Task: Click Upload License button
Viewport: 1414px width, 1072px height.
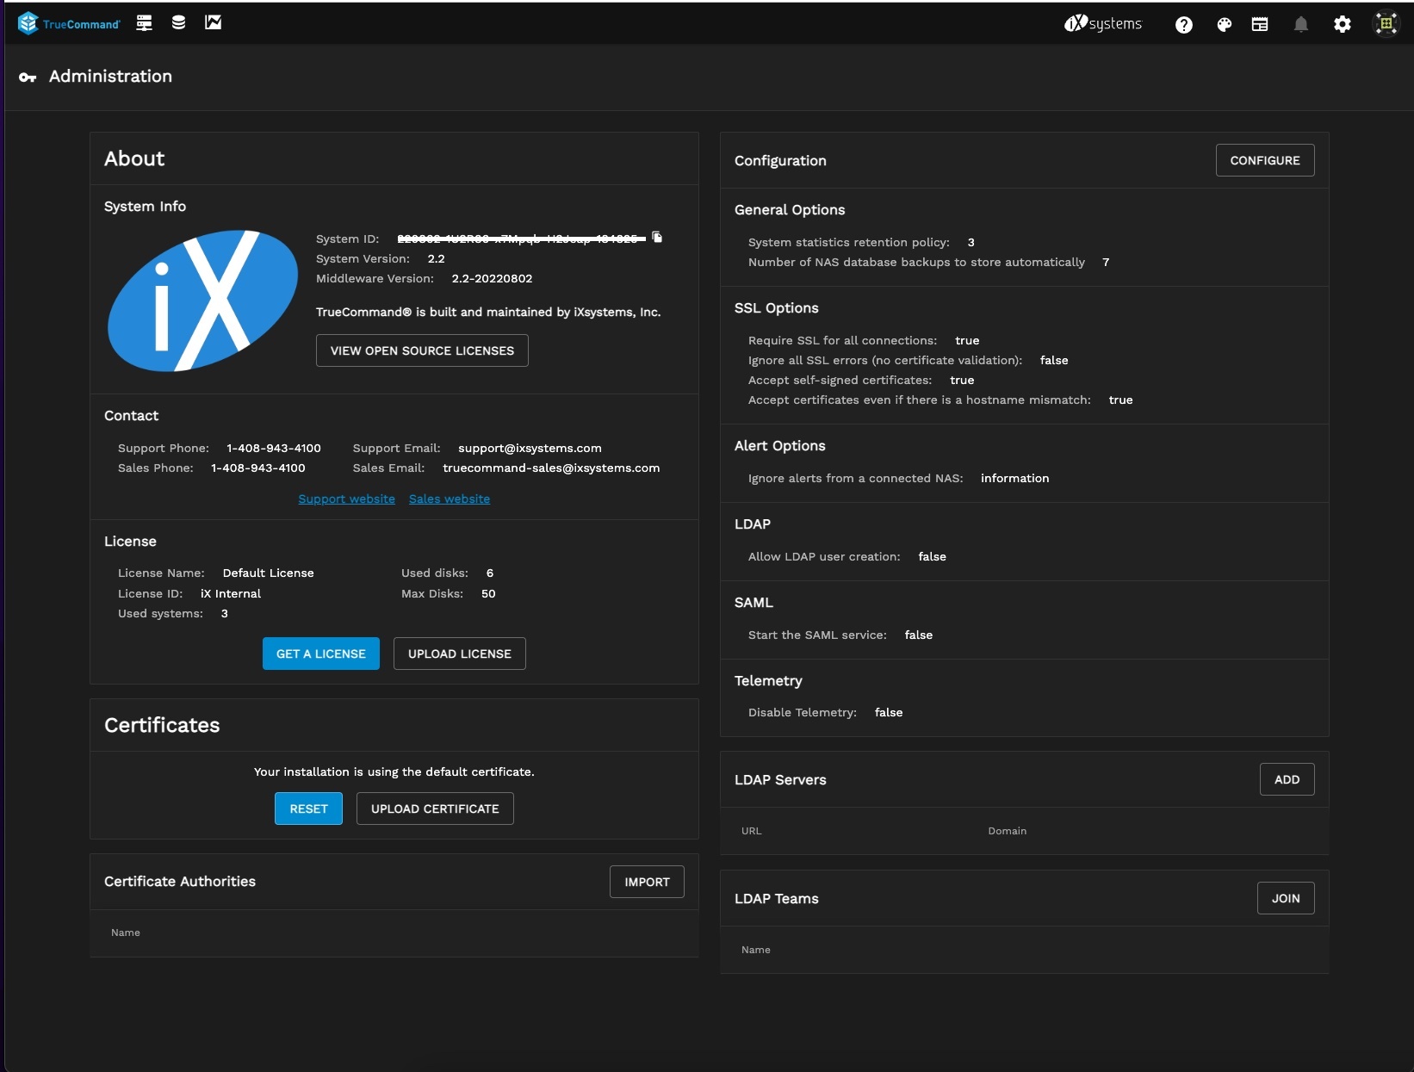Action: (x=460, y=654)
